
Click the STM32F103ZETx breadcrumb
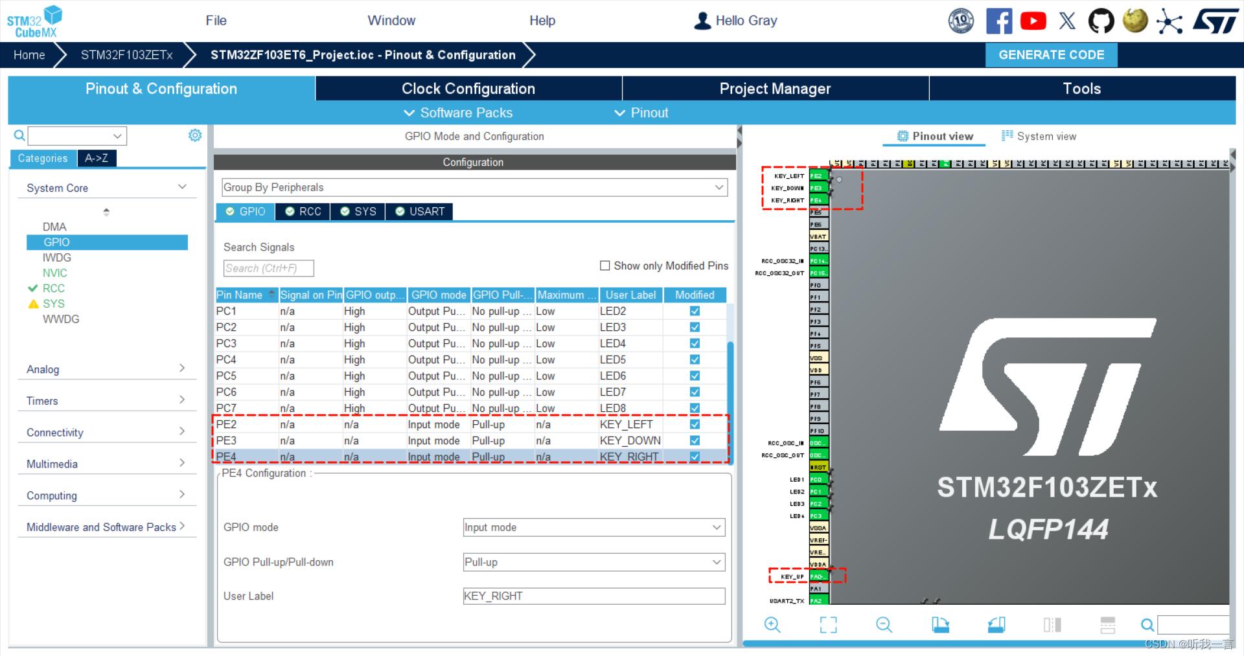pyautogui.click(x=126, y=55)
